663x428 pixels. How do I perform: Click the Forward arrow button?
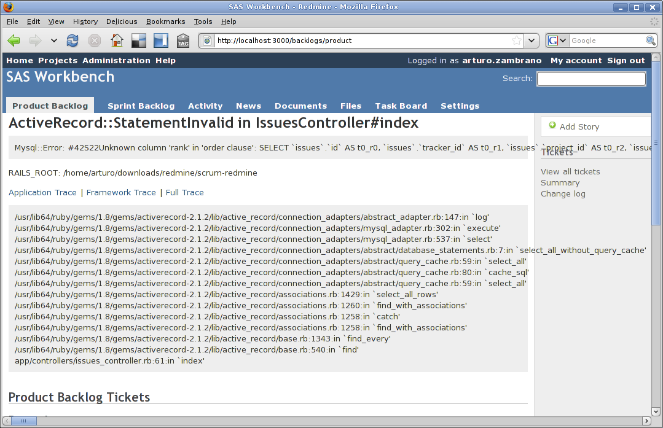(36, 41)
